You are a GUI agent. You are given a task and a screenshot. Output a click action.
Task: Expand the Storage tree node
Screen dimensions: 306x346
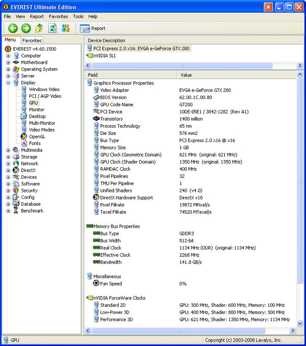click(8, 157)
